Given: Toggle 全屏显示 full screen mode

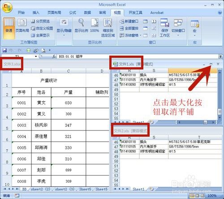Looking at the screenshot, I should (x=40, y=35).
